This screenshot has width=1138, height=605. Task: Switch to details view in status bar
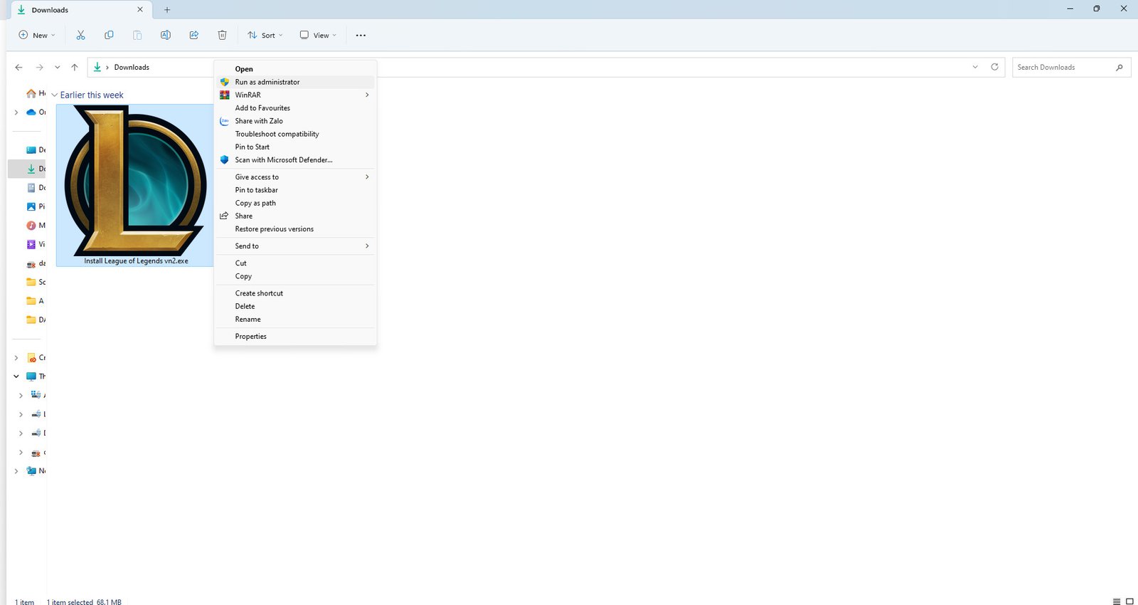(1117, 601)
